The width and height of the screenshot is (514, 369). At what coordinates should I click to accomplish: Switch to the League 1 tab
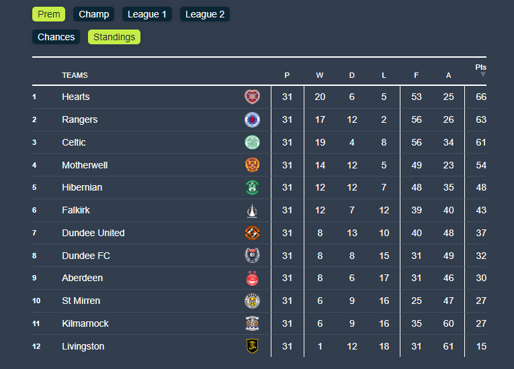pos(147,14)
